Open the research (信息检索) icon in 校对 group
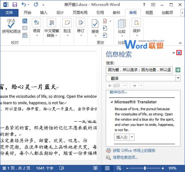 [x=25, y=21]
